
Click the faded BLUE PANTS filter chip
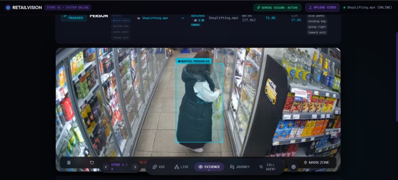121,21
